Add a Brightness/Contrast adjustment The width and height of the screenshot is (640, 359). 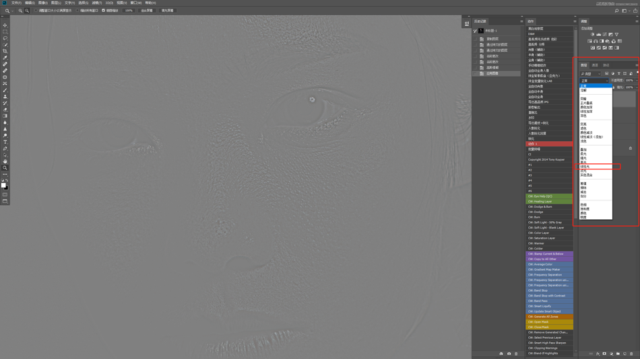point(593,35)
